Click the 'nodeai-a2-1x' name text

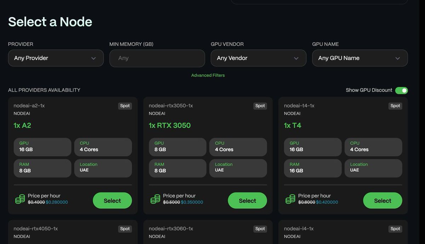pyautogui.click(x=29, y=106)
